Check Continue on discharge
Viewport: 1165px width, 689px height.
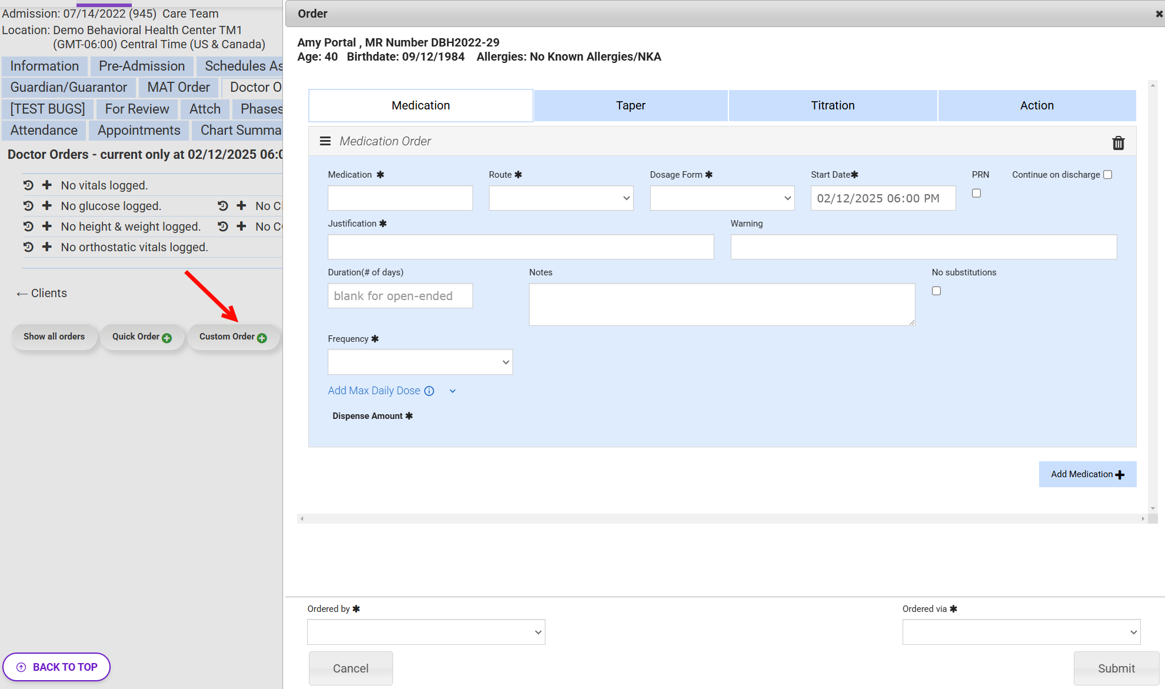point(1107,175)
